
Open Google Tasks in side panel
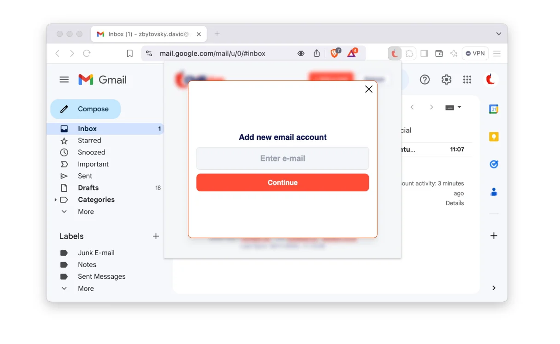(494, 164)
